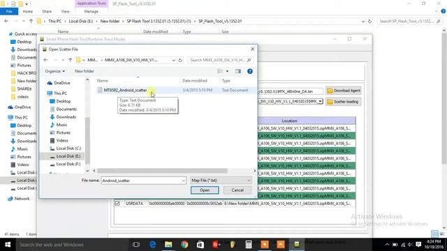Open the File tab in Explorer ribbon
Viewport: 447px width, 251px height.
coord(9,11)
